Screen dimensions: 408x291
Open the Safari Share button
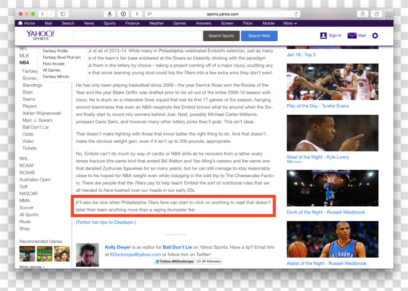363,14
